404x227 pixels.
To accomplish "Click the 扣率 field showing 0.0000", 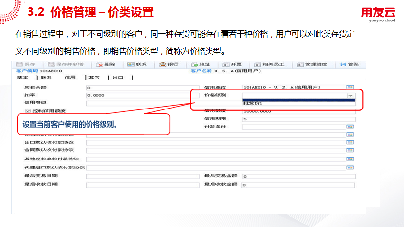I will [x=143, y=95].
